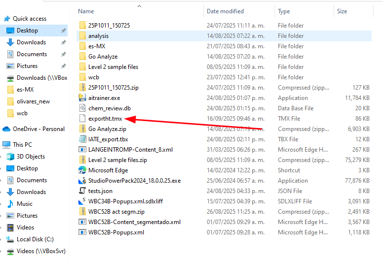Select the WBC52B-Content_segmentado.xml icon

point(82,222)
